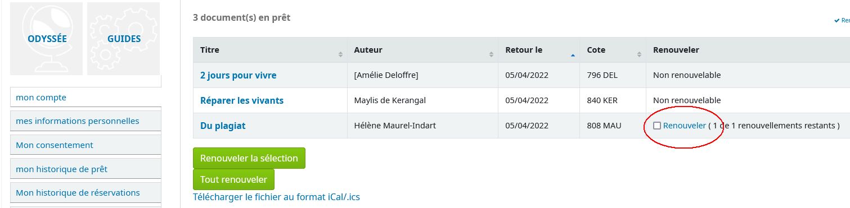Open the title Réparer les vivants
The image size is (850, 208).
coord(242,100)
